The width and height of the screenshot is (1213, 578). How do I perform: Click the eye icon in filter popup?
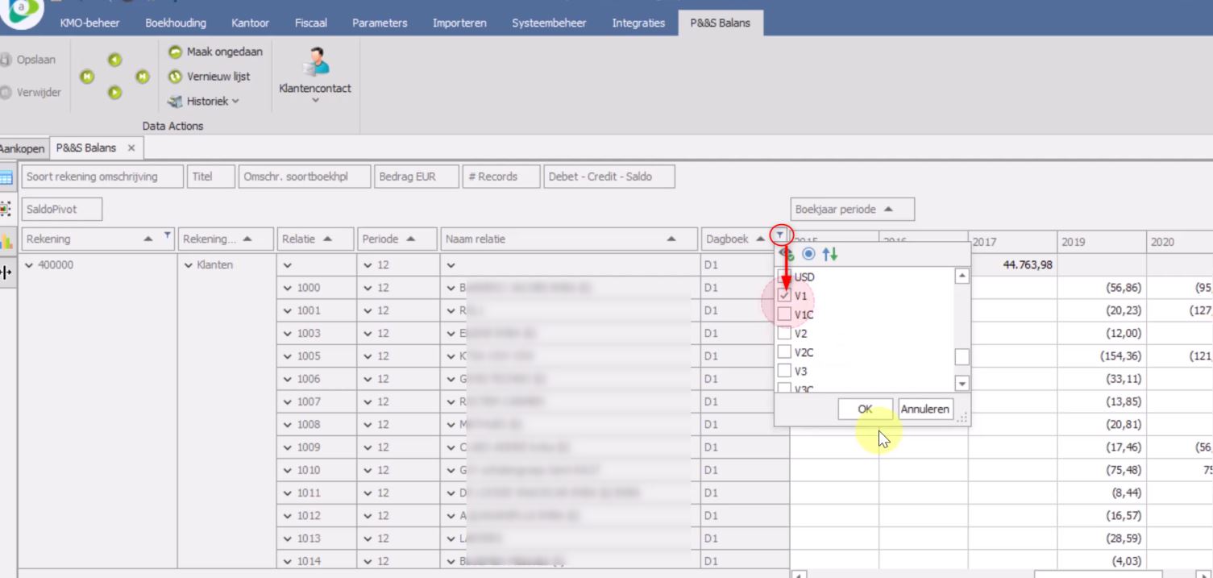[x=787, y=255]
